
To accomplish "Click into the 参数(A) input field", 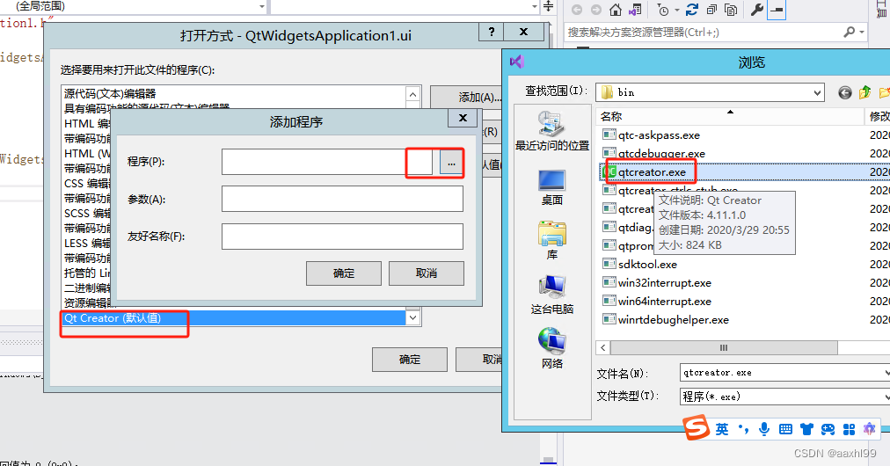I will 342,200.
